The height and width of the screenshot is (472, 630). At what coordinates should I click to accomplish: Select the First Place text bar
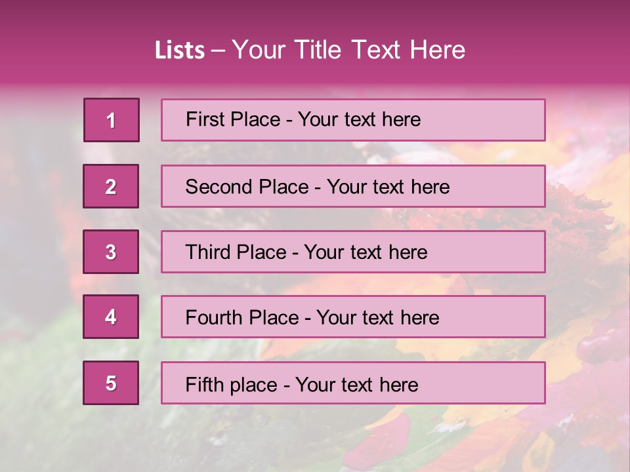[353, 120]
